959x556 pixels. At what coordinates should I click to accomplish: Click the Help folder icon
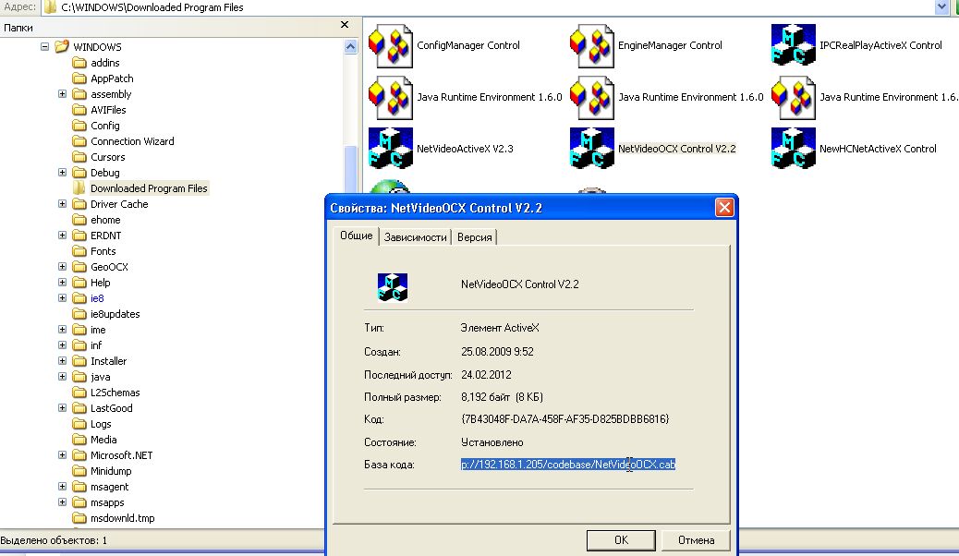click(79, 283)
